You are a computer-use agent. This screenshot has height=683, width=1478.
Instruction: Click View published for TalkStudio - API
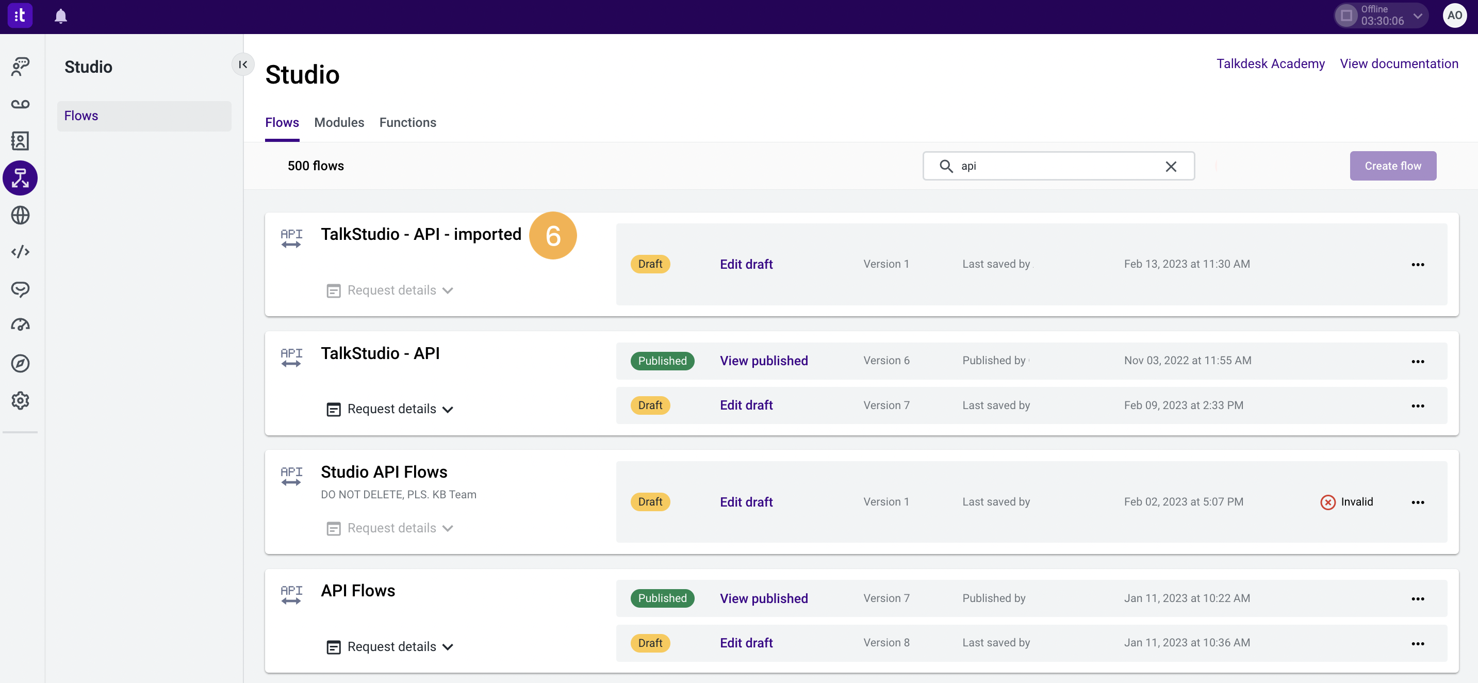(x=763, y=361)
